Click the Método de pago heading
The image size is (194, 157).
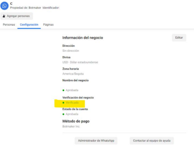[76, 121]
